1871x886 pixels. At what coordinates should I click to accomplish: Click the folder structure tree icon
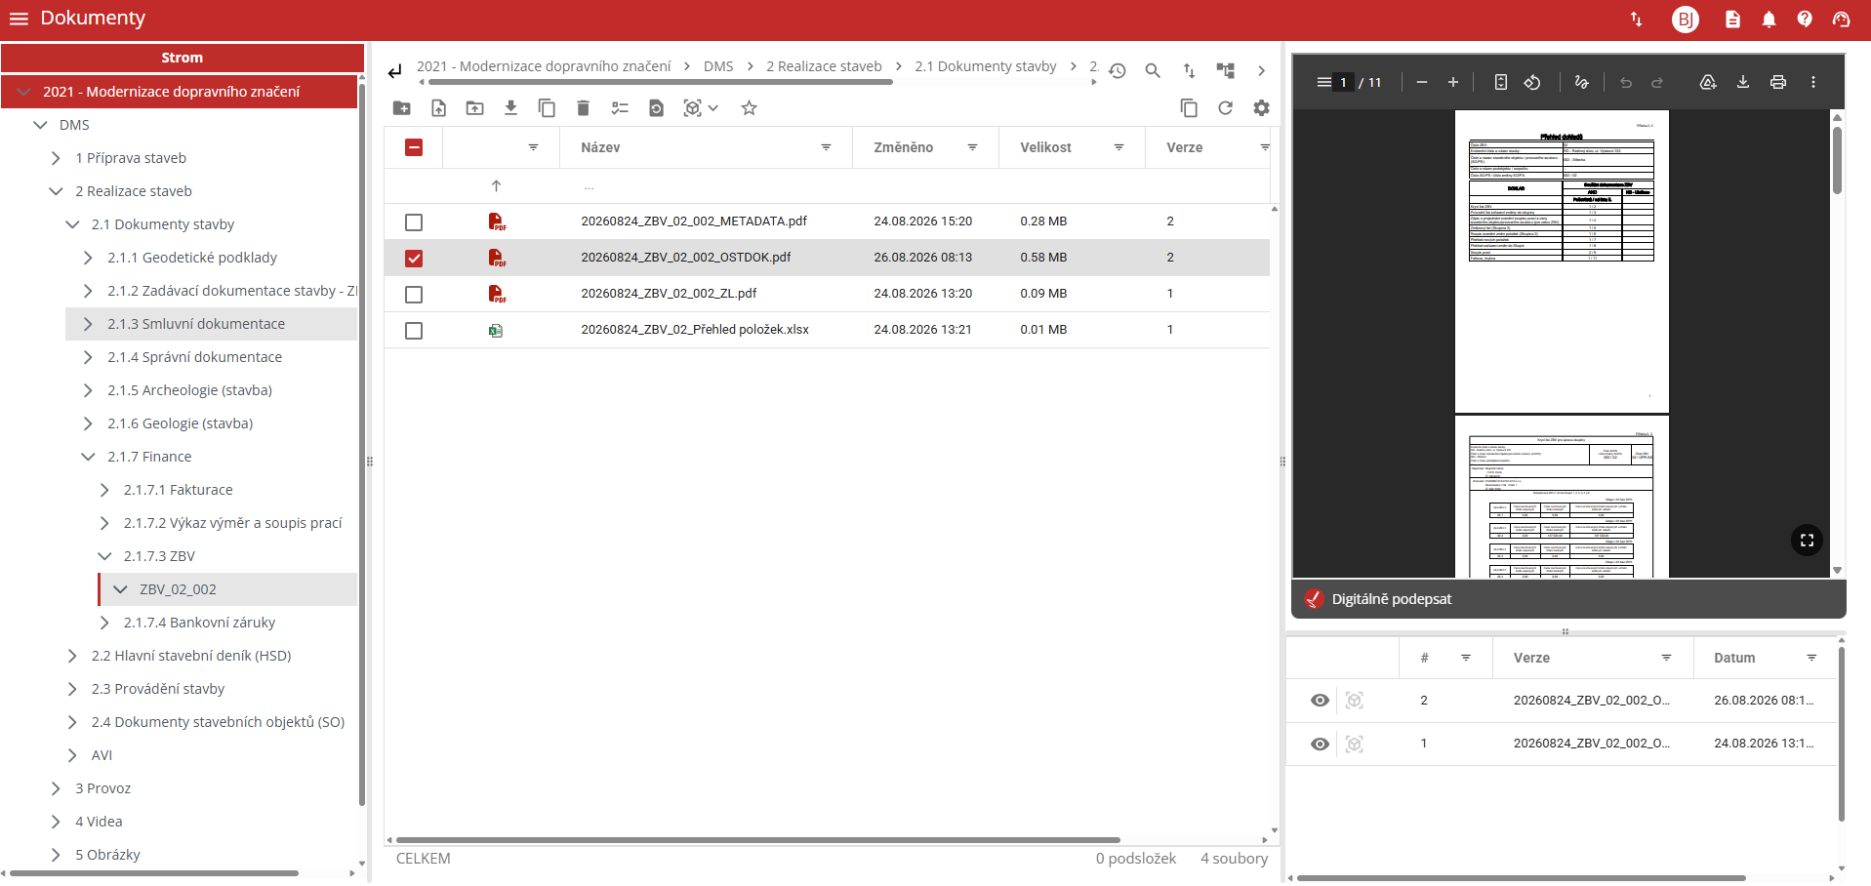1225,70
